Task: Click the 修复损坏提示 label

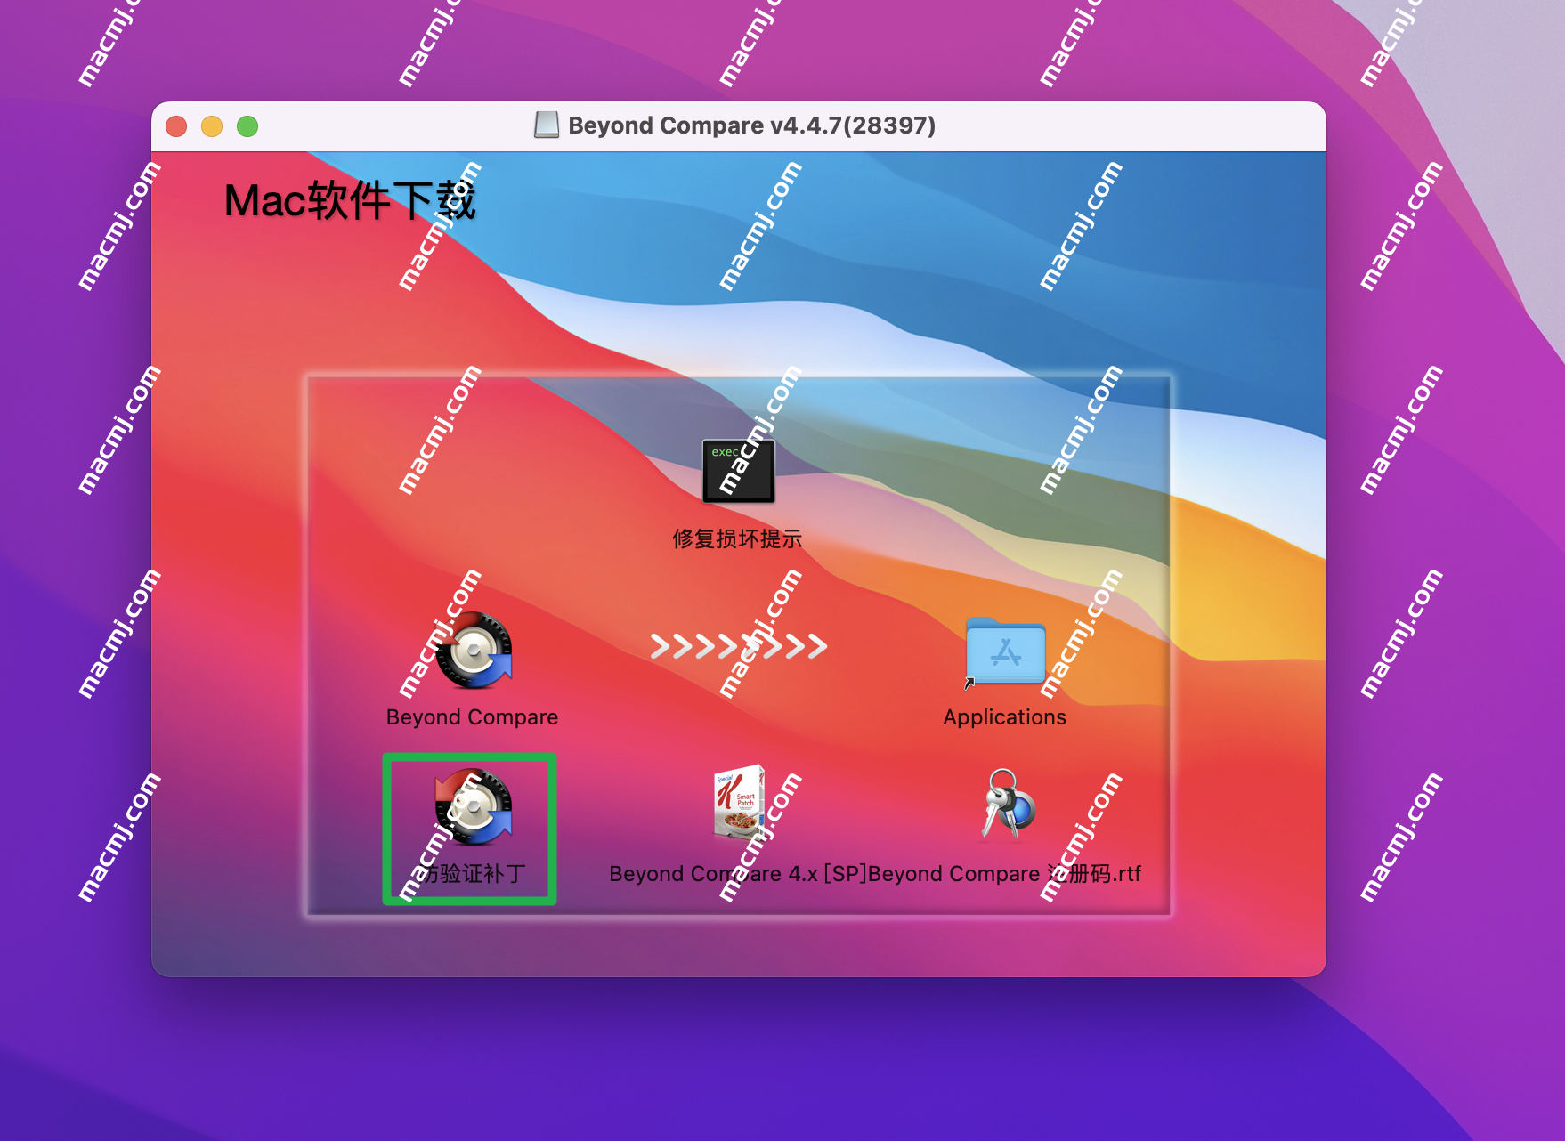Action: coord(737,538)
